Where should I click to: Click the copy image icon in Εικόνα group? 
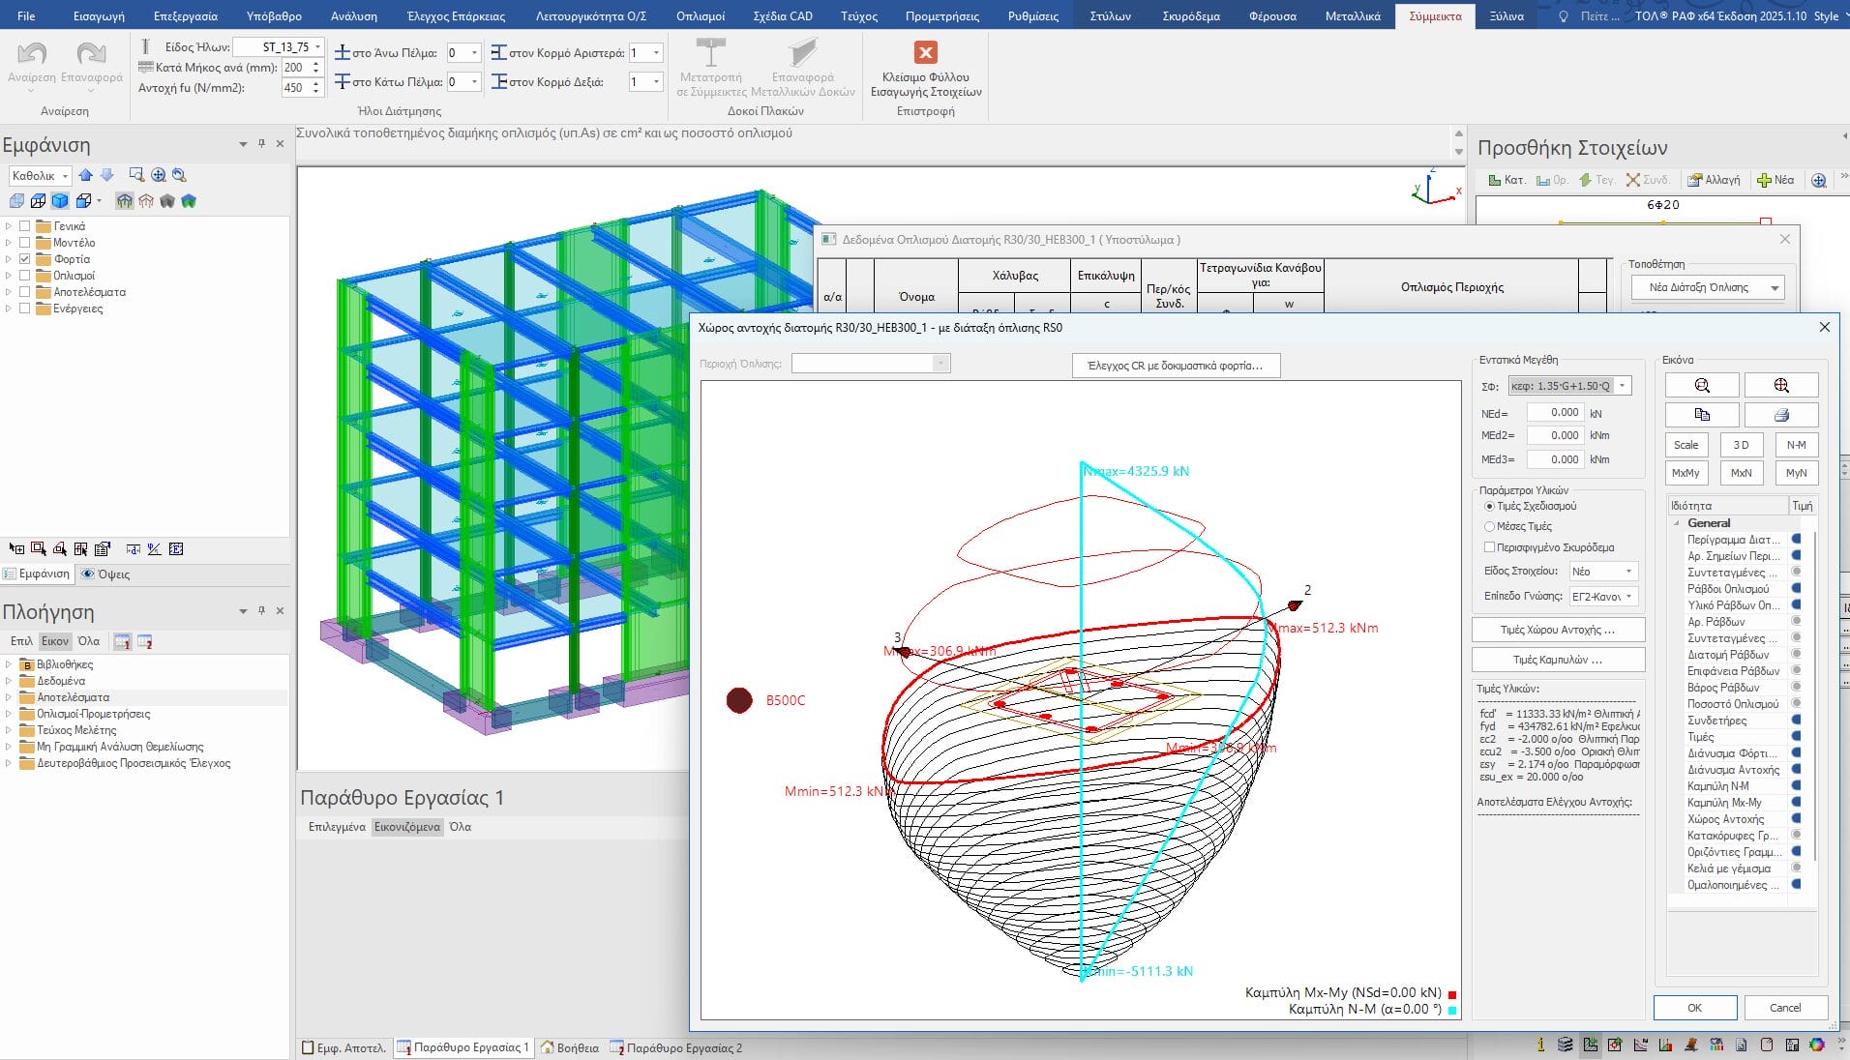(x=1702, y=415)
